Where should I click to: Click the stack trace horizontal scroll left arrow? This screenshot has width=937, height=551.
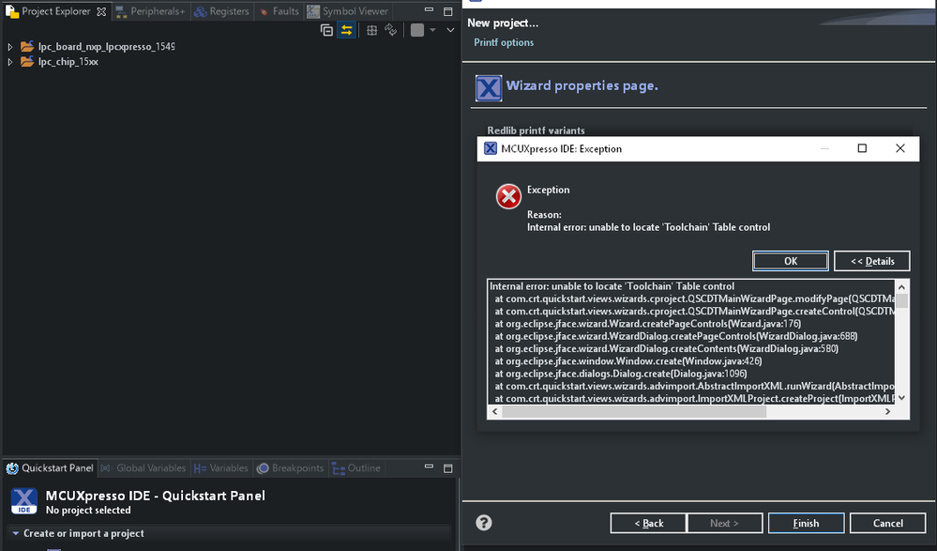tap(495, 411)
